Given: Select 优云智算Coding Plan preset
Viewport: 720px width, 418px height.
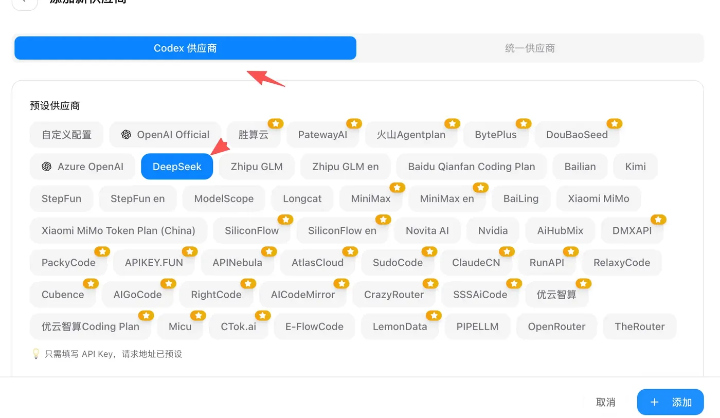Looking at the screenshot, I should (91, 326).
